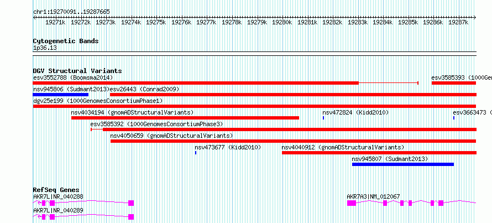Open the AKR7L|NR_040288 gene label
492x223 pixels.
click(59, 196)
